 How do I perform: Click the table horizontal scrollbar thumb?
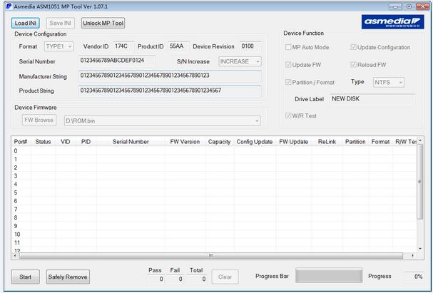click(211, 255)
